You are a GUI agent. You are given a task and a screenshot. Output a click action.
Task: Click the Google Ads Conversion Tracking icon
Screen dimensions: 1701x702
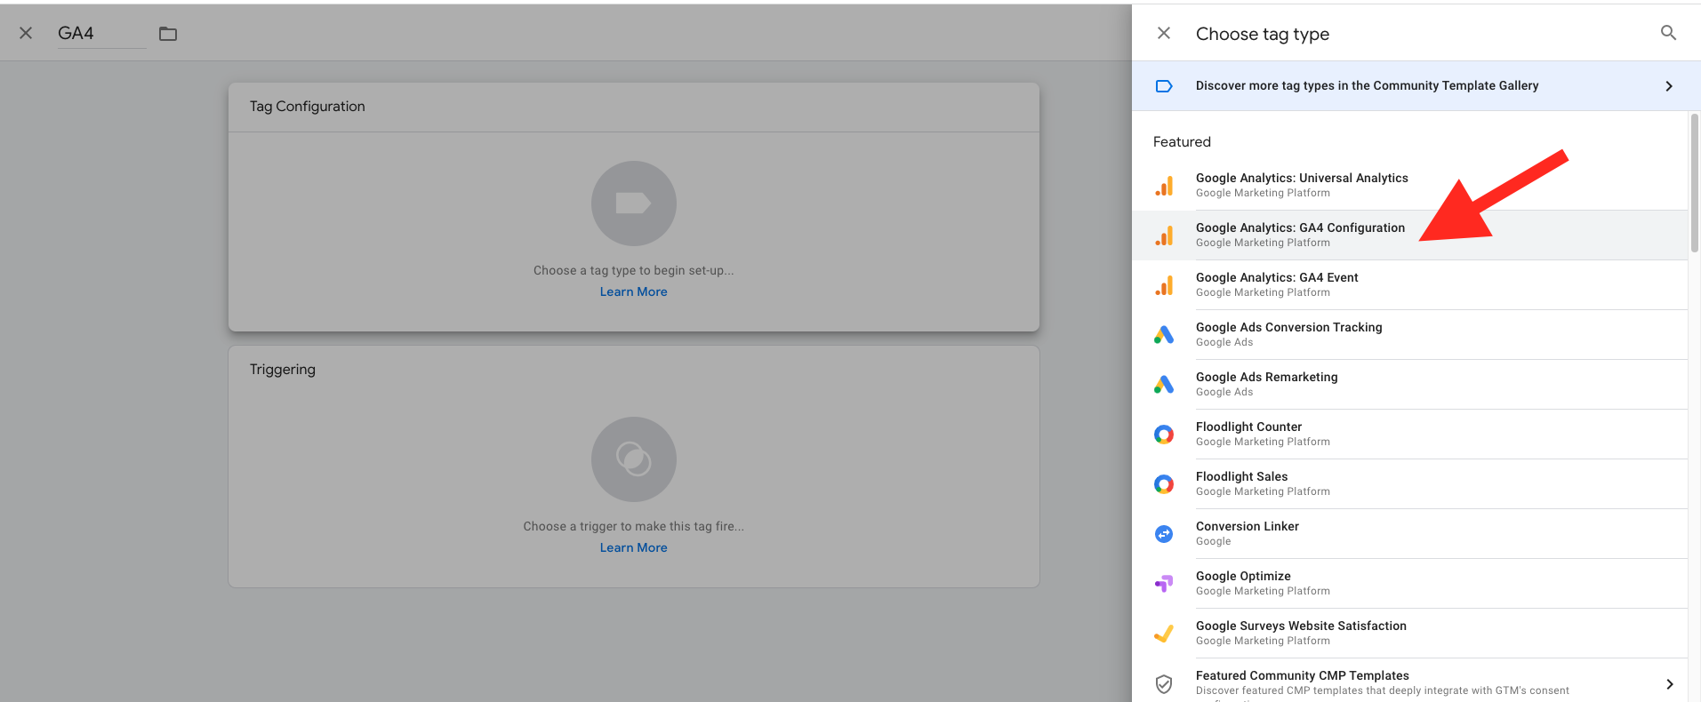pos(1164,335)
